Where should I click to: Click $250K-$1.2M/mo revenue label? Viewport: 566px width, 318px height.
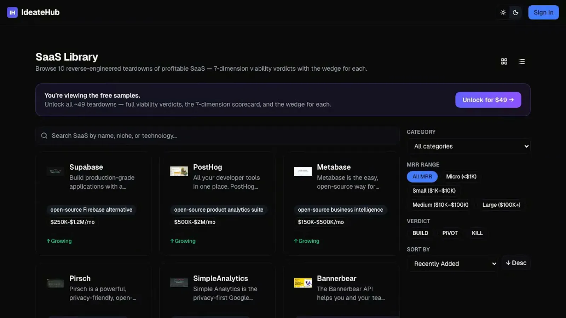pos(73,222)
